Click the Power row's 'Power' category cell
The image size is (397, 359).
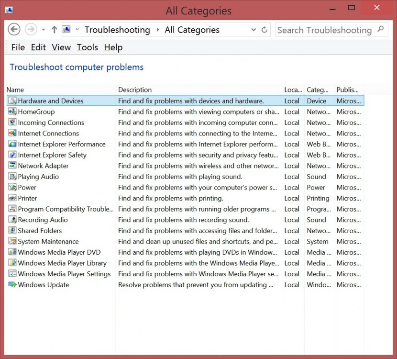316,188
